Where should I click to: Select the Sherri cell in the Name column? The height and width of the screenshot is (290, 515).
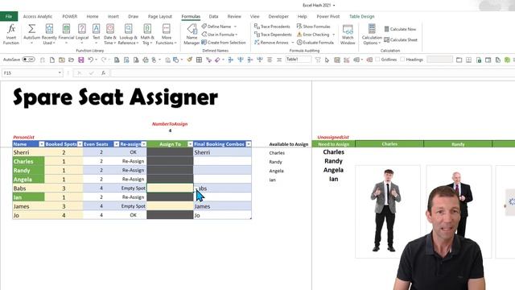(29, 152)
